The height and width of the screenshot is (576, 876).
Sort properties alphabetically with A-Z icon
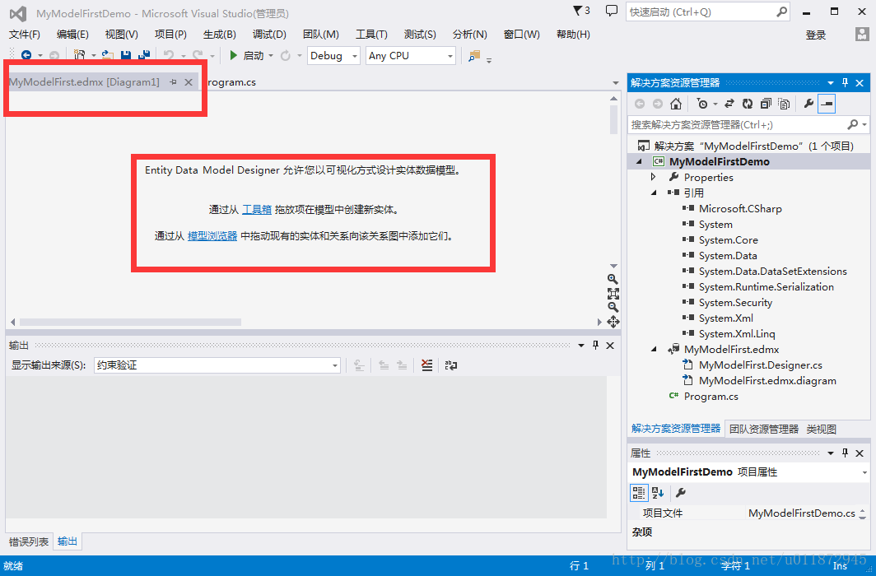(x=658, y=493)
